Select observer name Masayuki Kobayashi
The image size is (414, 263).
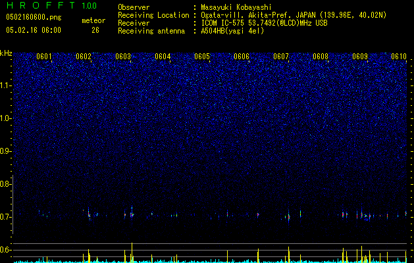(x=236, y=7)
